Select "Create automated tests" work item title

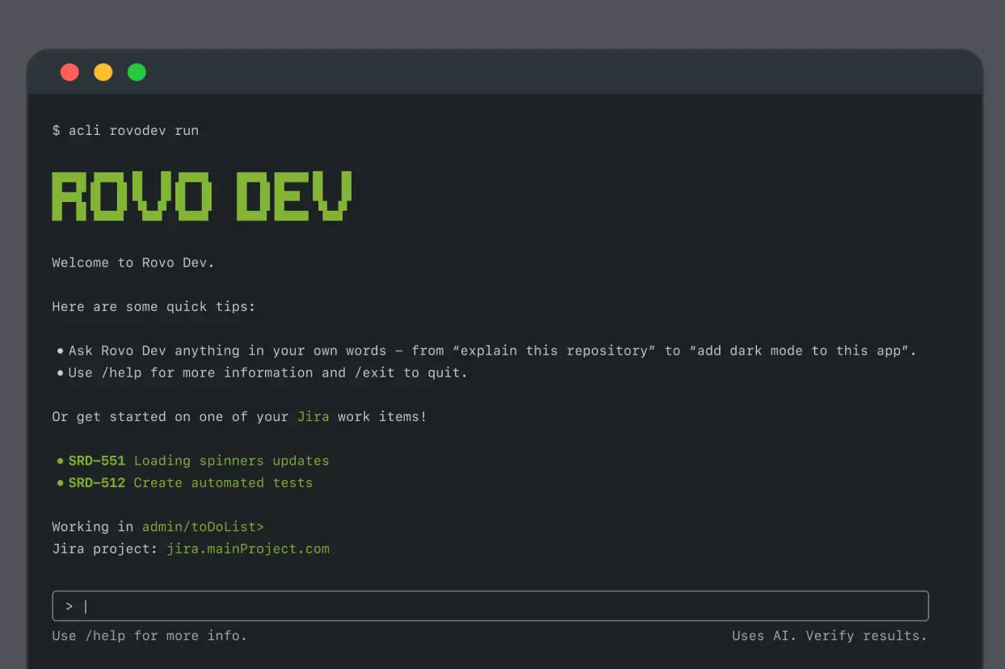pos(223,482)
